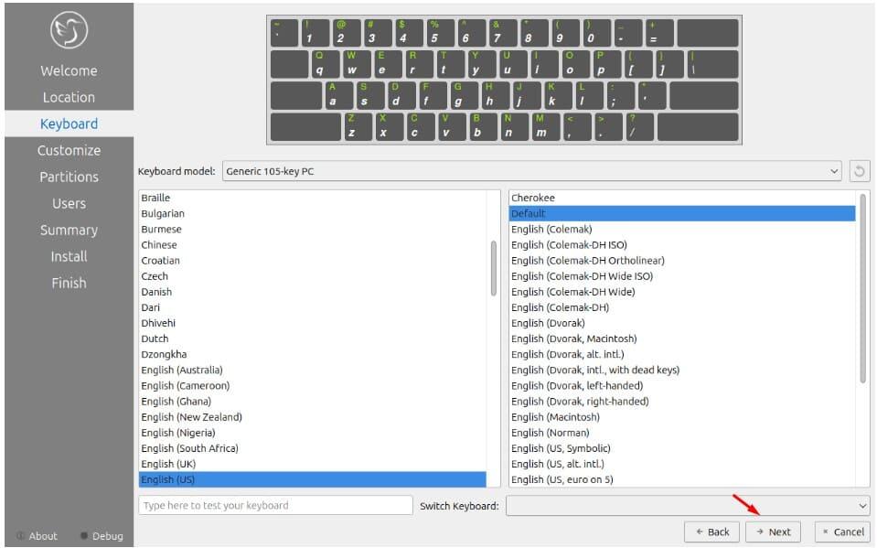
Task: Click the reset keyboard model icon
Action: pos(859,171)
